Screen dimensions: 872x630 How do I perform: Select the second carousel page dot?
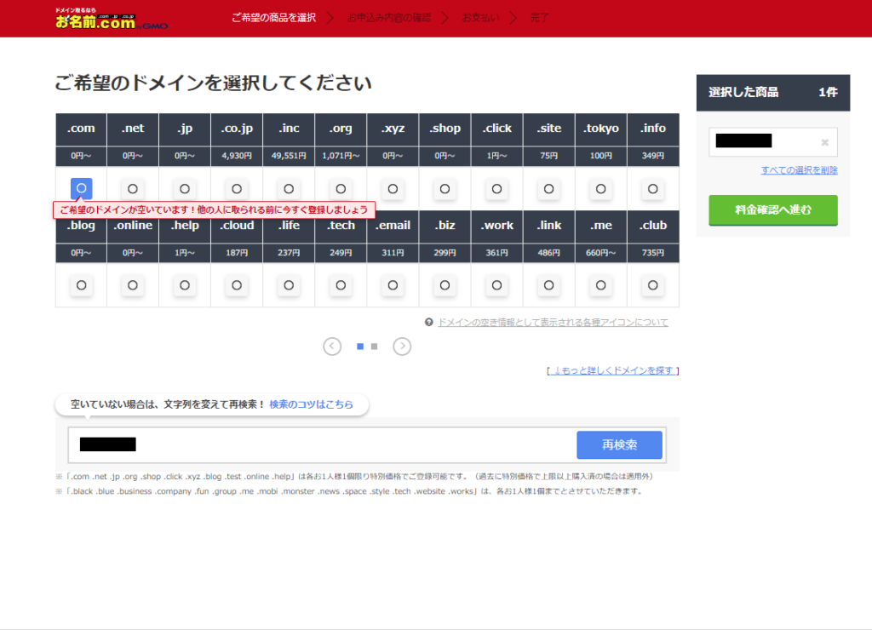374,346
